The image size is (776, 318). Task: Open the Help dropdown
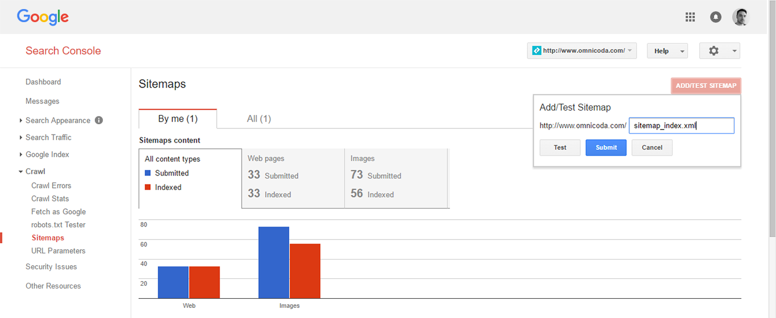[x=667, y=51]
